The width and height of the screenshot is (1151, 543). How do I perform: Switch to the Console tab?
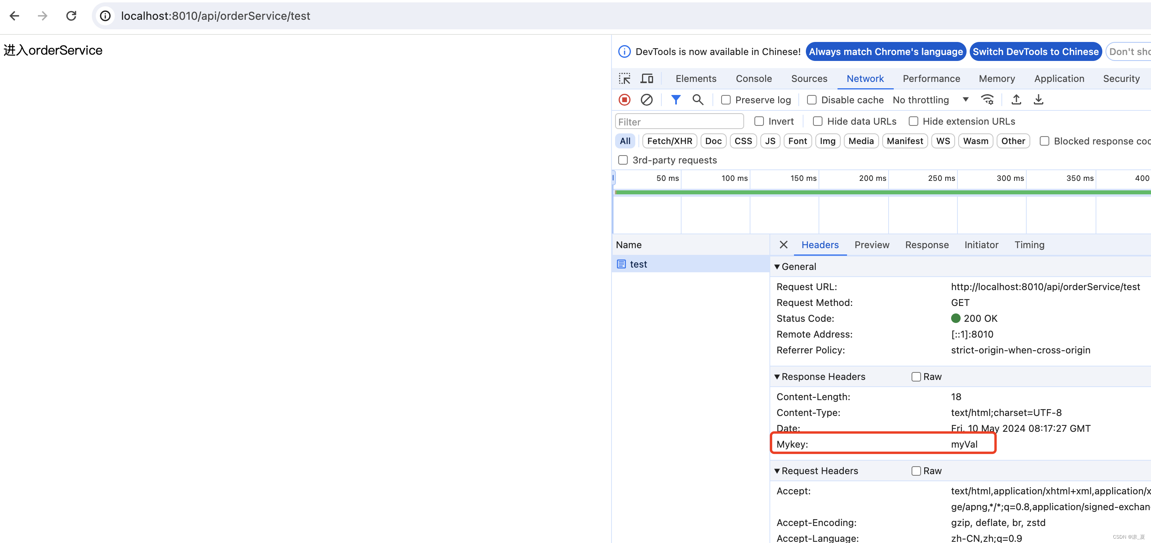[x=754, y=79]
